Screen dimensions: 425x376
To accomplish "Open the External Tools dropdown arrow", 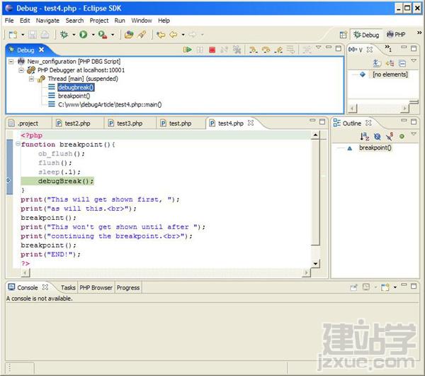I will tap(113, 35).
